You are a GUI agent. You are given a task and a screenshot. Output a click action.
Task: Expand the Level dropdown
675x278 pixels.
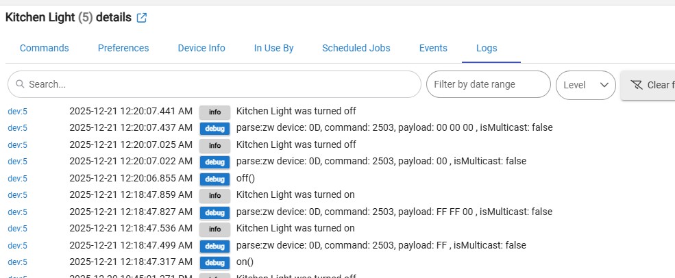pyautogui.click(x=585, y=85)
